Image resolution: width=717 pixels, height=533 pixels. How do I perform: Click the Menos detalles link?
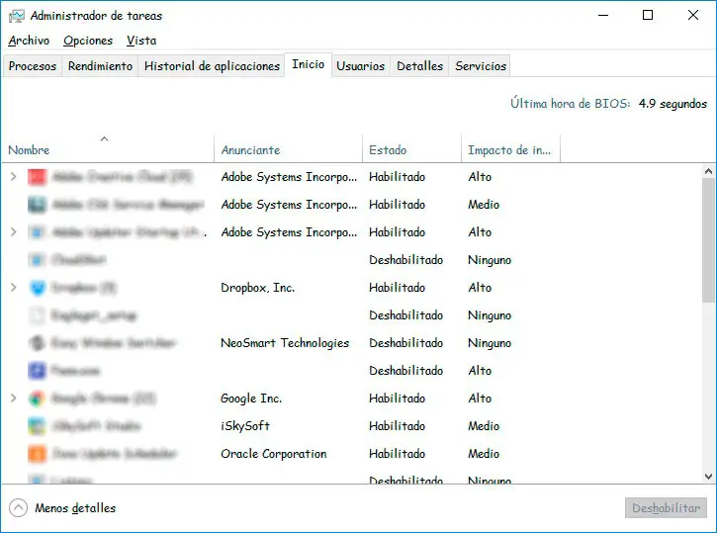[x=75, y=508]
